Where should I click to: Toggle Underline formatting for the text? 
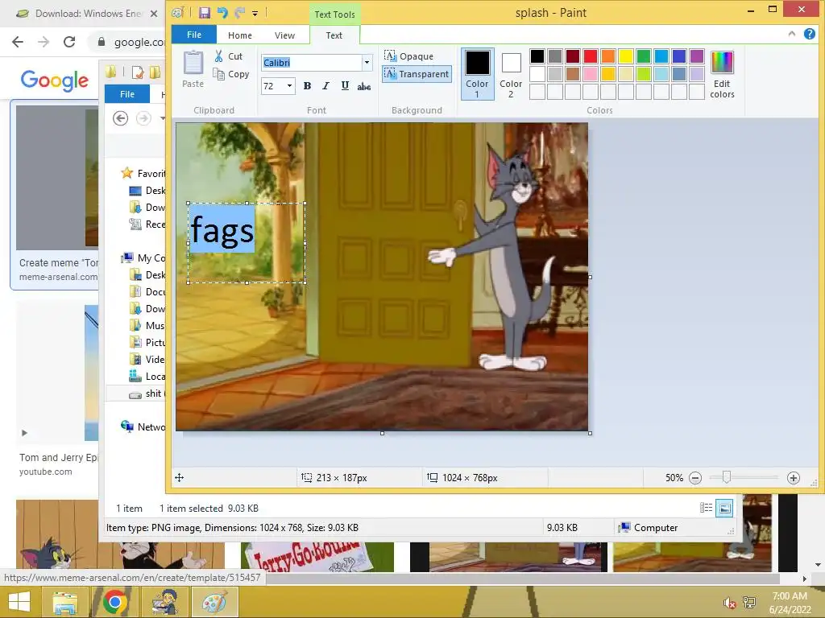point(345,85)
